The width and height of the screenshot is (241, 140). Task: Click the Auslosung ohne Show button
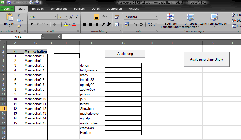(207, 59)
